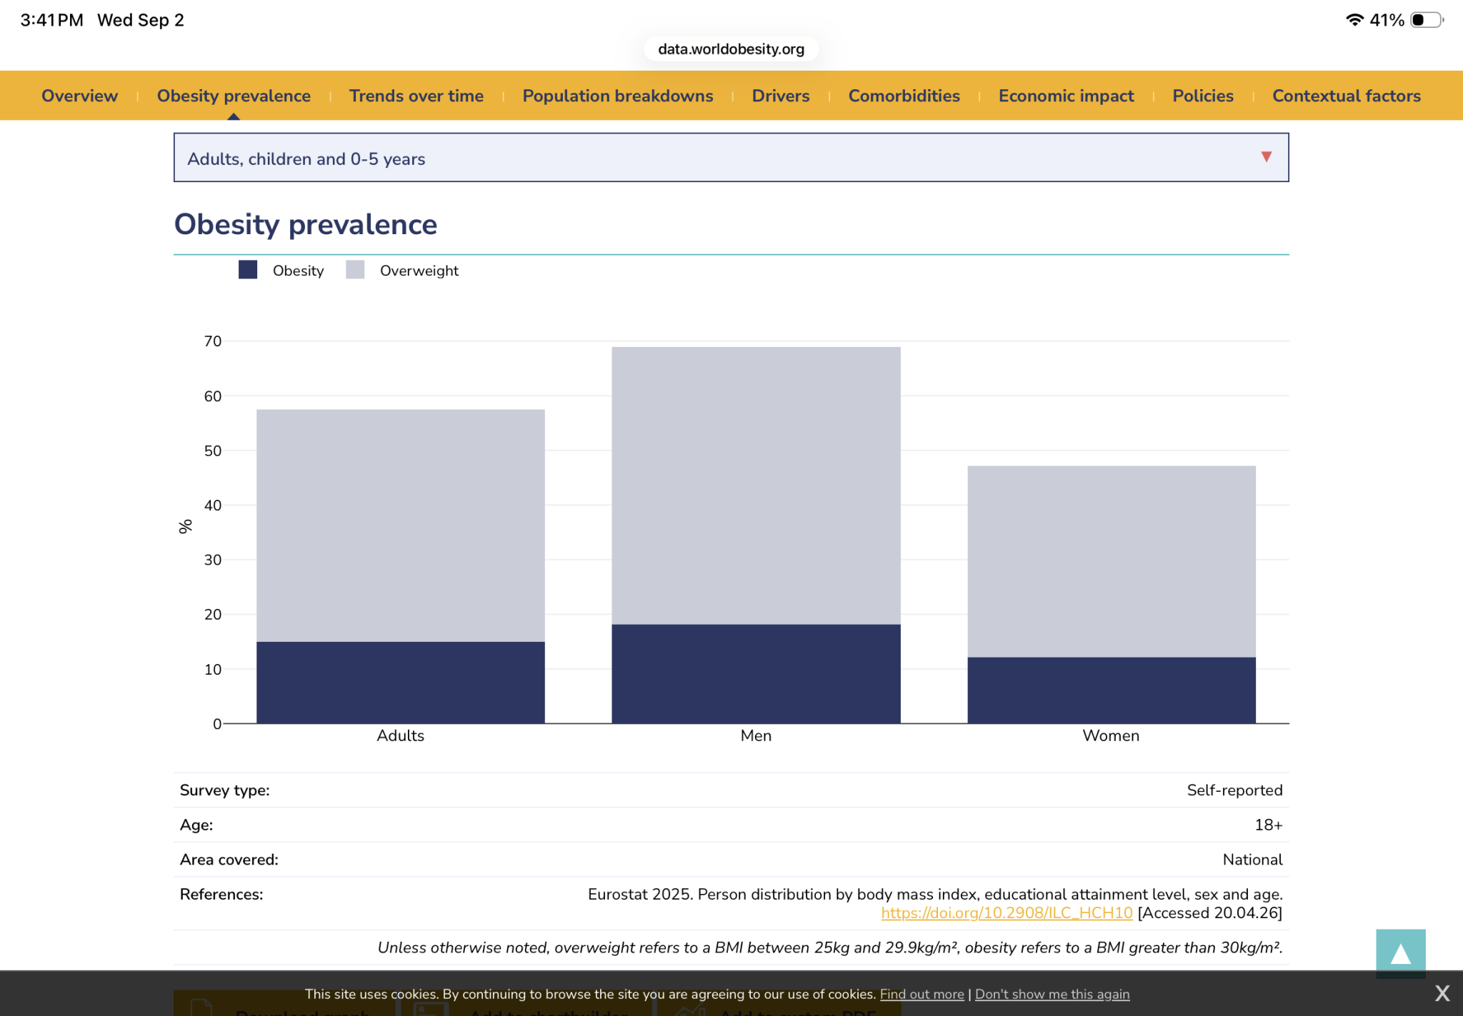Open the Contextual factors tab
This screenshot has height=1016, width=1463.
pyautogui.click(x=1347, y=96)
